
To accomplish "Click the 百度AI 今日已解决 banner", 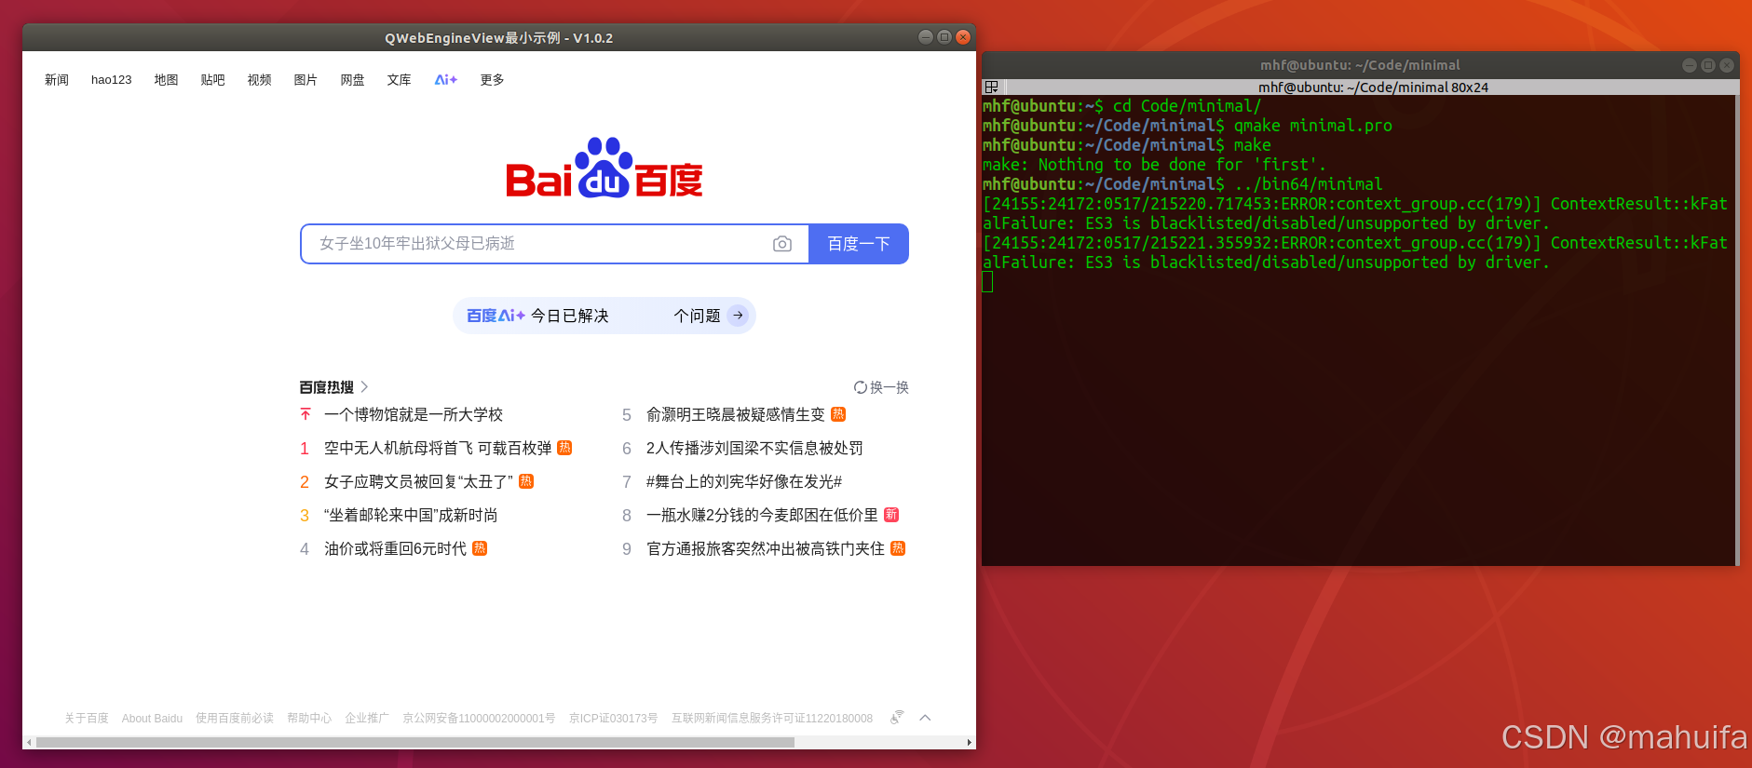I will click(604, 316).
